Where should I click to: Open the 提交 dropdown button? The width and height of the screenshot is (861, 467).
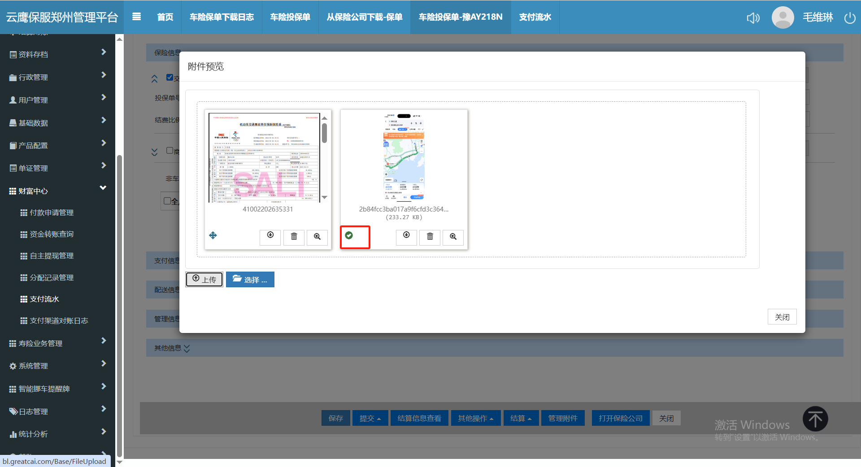pos(370,418)
